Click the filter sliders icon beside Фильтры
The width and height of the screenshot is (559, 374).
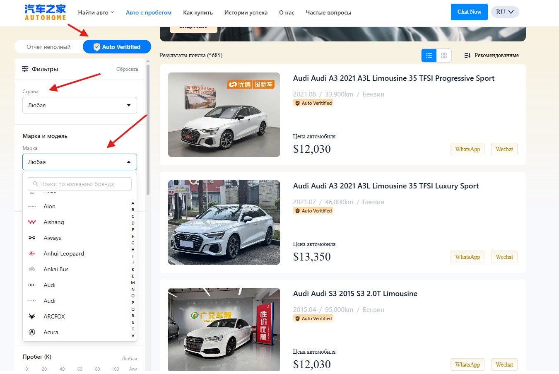[x=25, y=69]
